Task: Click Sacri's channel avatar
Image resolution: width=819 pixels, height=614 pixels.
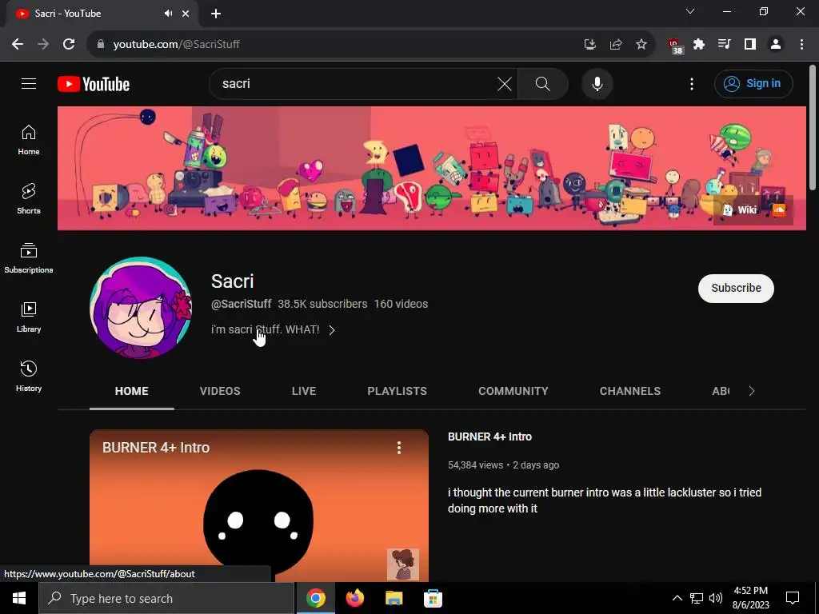Action: tap(141, 308)
